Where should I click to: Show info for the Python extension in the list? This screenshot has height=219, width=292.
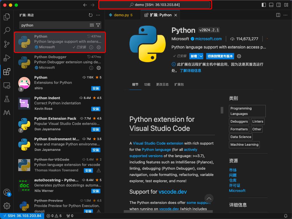point(91,47)
